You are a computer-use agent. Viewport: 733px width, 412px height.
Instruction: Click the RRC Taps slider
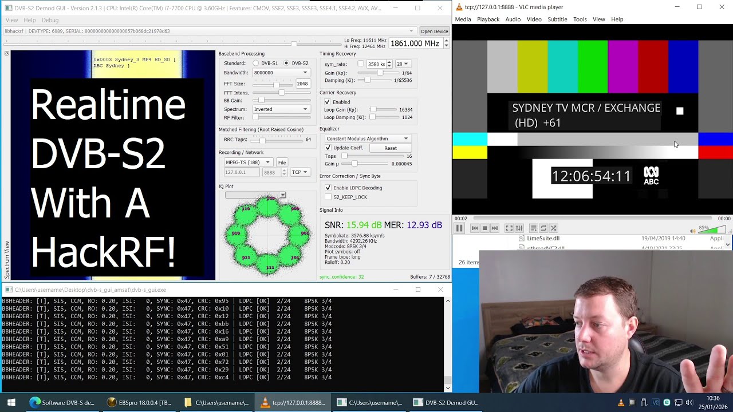277,140
